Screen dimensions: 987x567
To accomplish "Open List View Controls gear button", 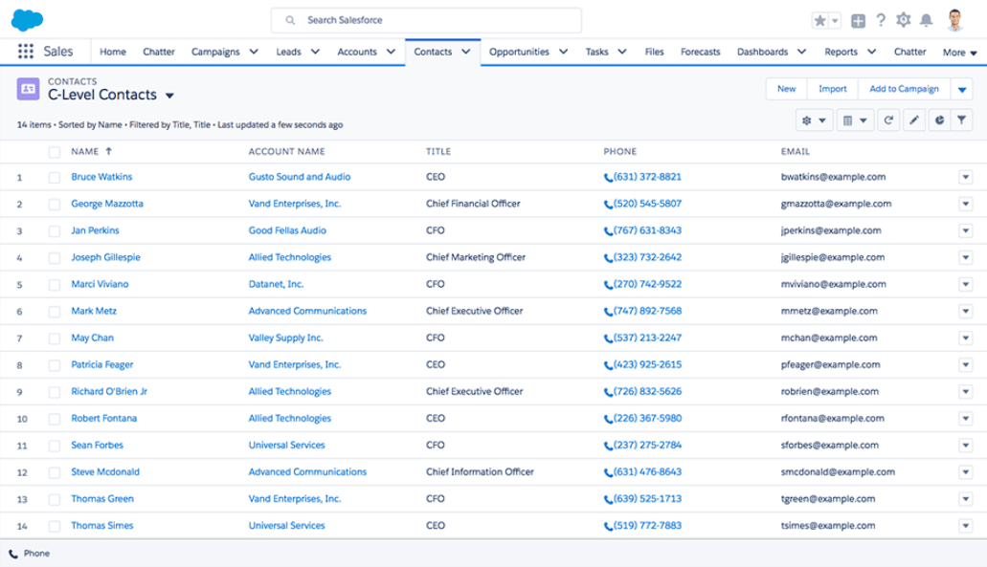I will 814,120.
